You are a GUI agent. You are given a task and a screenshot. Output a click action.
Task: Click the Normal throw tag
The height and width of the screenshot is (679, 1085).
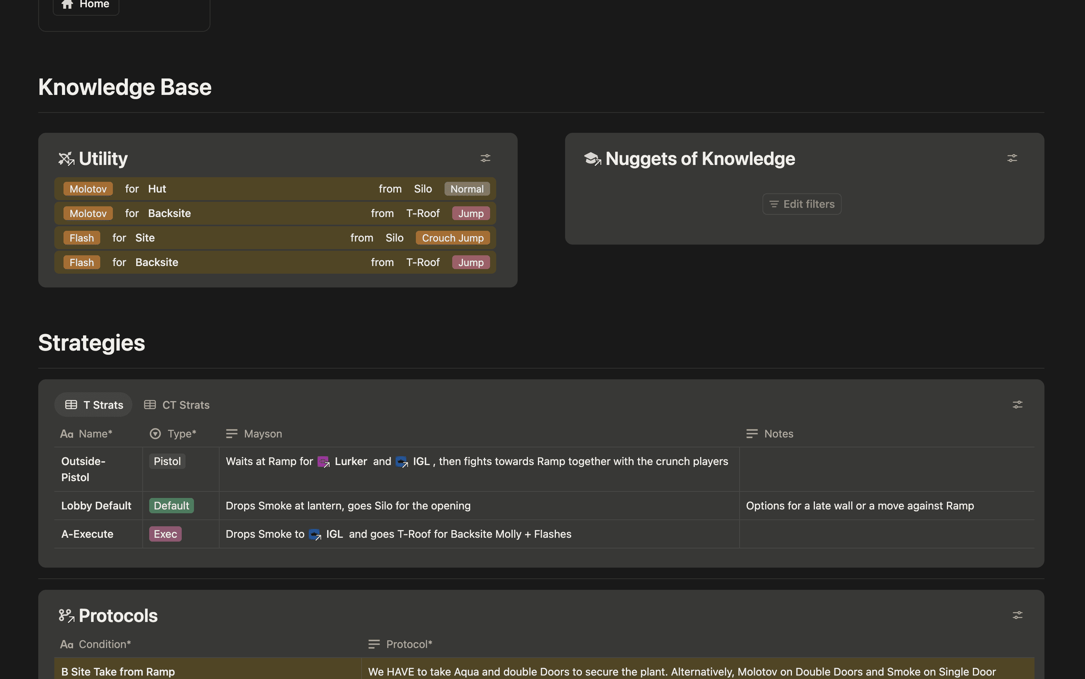[x=467, y=189]
